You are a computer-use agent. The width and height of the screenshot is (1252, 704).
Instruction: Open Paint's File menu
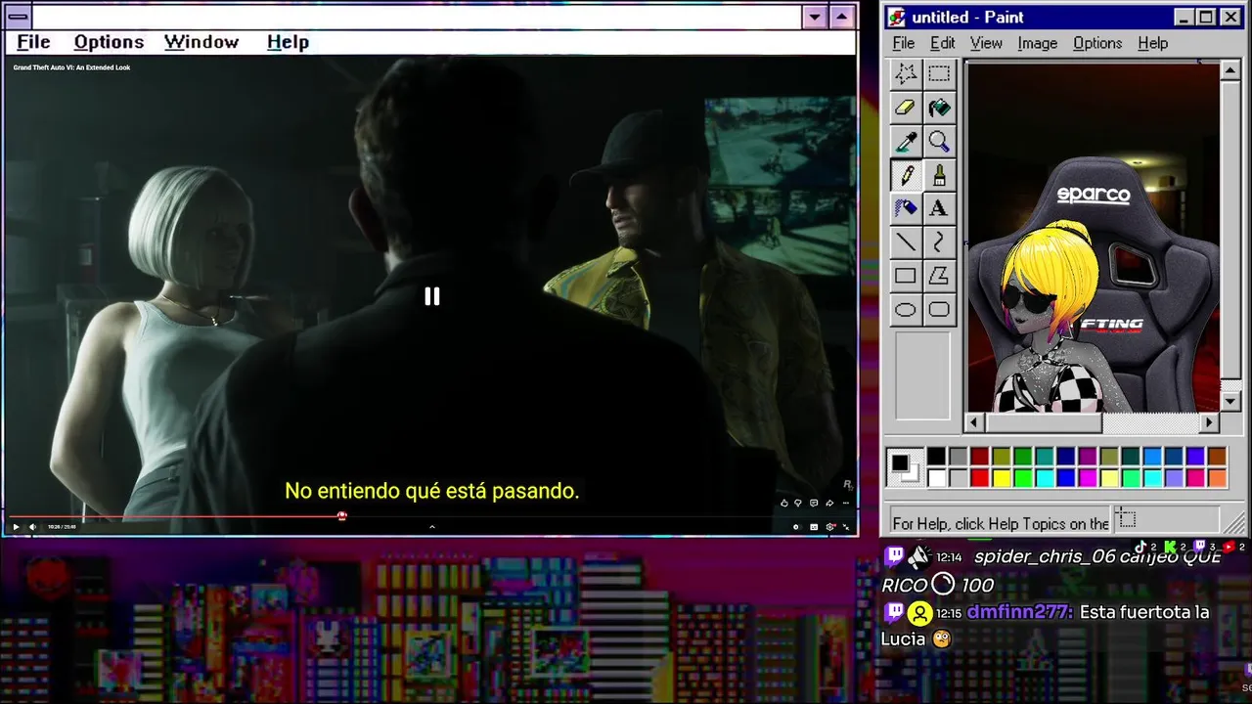[904, 43]
